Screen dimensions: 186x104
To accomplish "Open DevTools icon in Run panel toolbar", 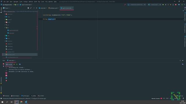I will click(x=20, y=64).
